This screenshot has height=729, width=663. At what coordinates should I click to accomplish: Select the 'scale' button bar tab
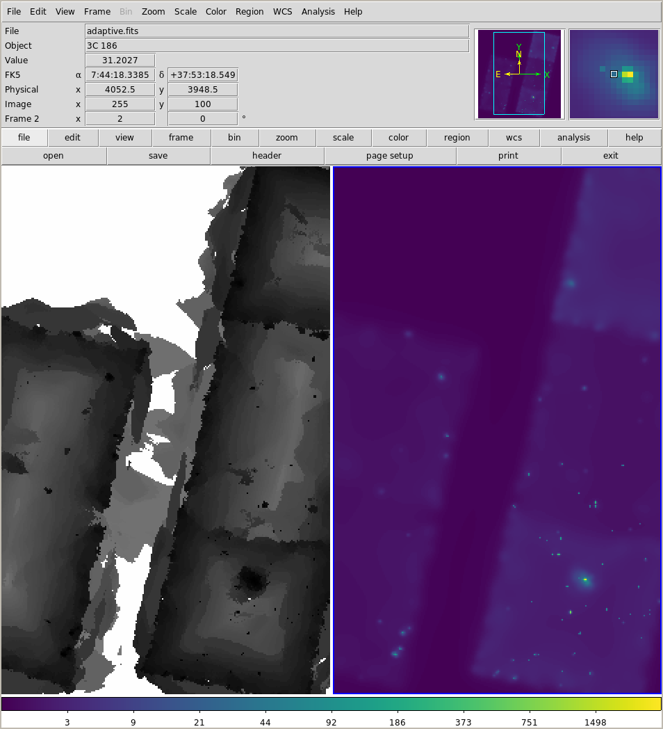343,138
